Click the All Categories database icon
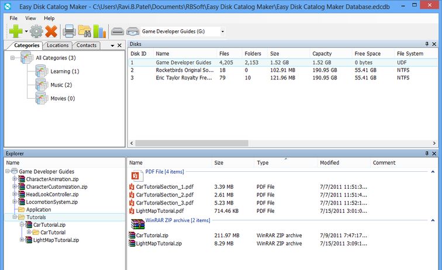Screen dimensions: 442x270 (x=27, y=58)
